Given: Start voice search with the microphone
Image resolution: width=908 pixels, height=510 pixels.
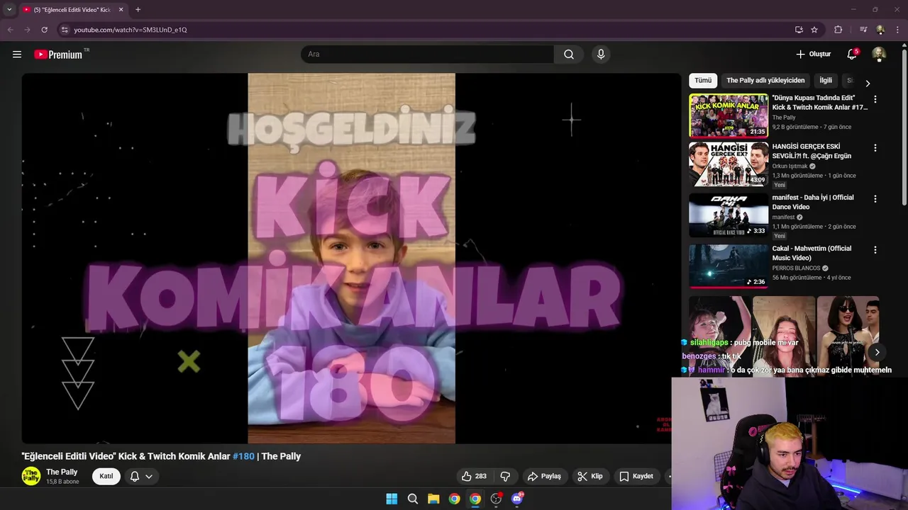Looking at the screenshot, I should [601, 54].
